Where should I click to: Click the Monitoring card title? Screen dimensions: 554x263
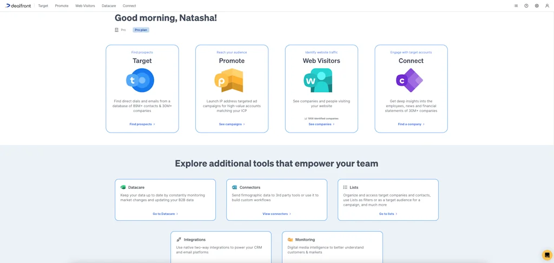click(x=305, y=239)
